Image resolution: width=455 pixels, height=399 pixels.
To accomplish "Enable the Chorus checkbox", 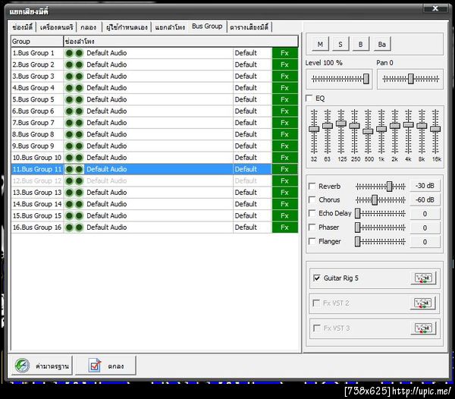I will 312,199.
